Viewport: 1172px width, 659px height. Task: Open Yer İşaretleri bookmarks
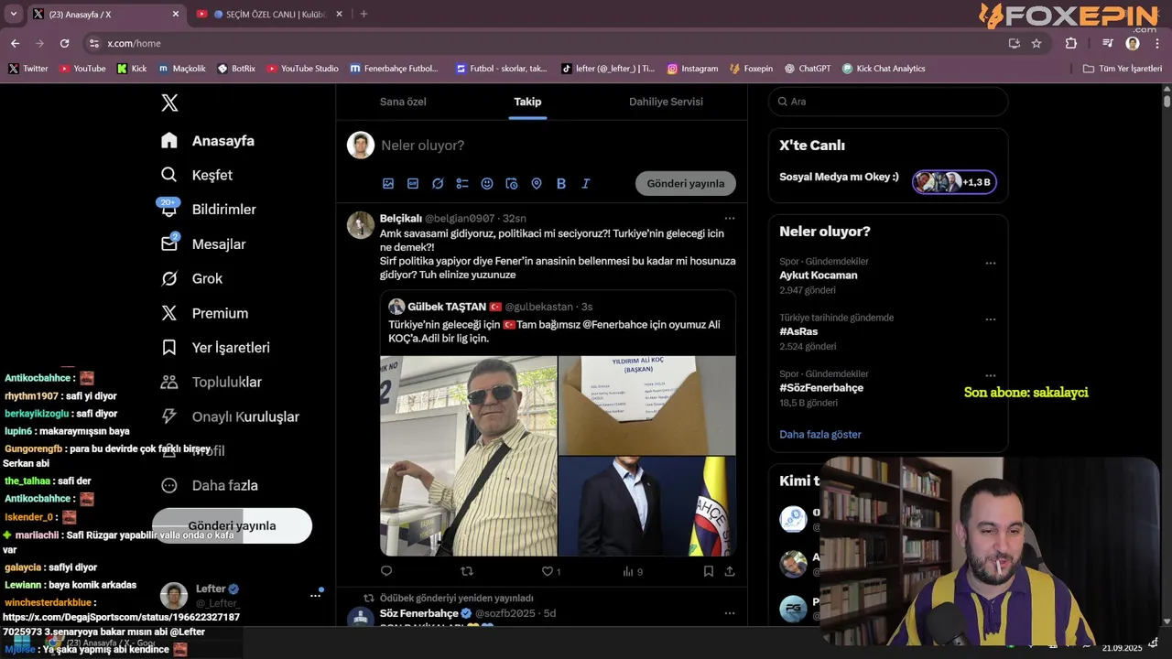[215, 348]
